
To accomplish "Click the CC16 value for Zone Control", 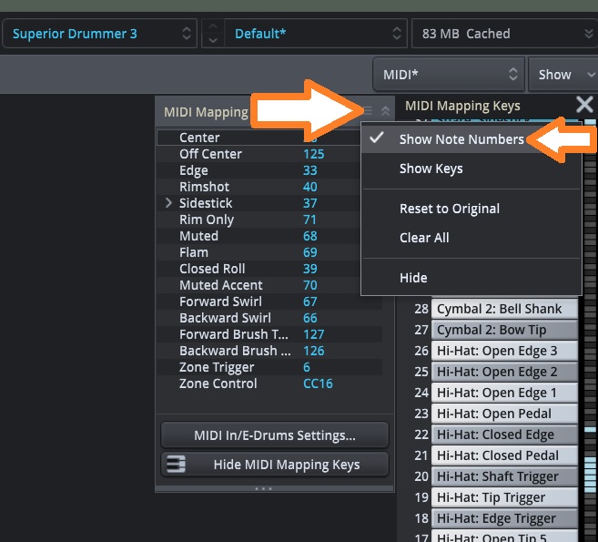I will (x=318, y=383).
